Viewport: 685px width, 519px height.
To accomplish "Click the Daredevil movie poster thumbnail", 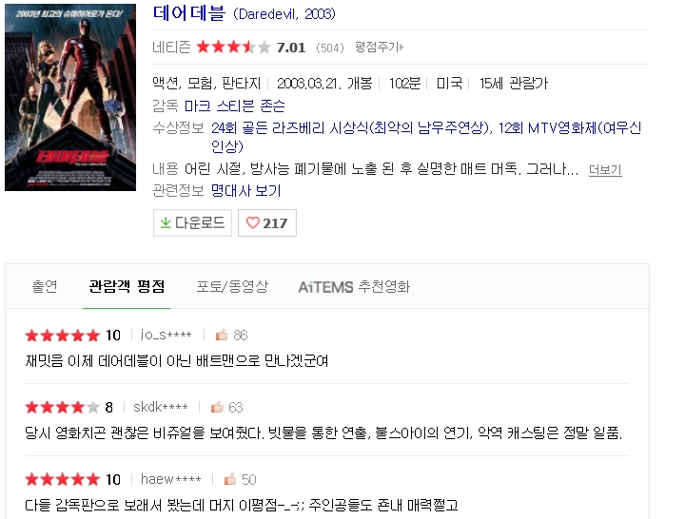I will [x=70, y=97].
